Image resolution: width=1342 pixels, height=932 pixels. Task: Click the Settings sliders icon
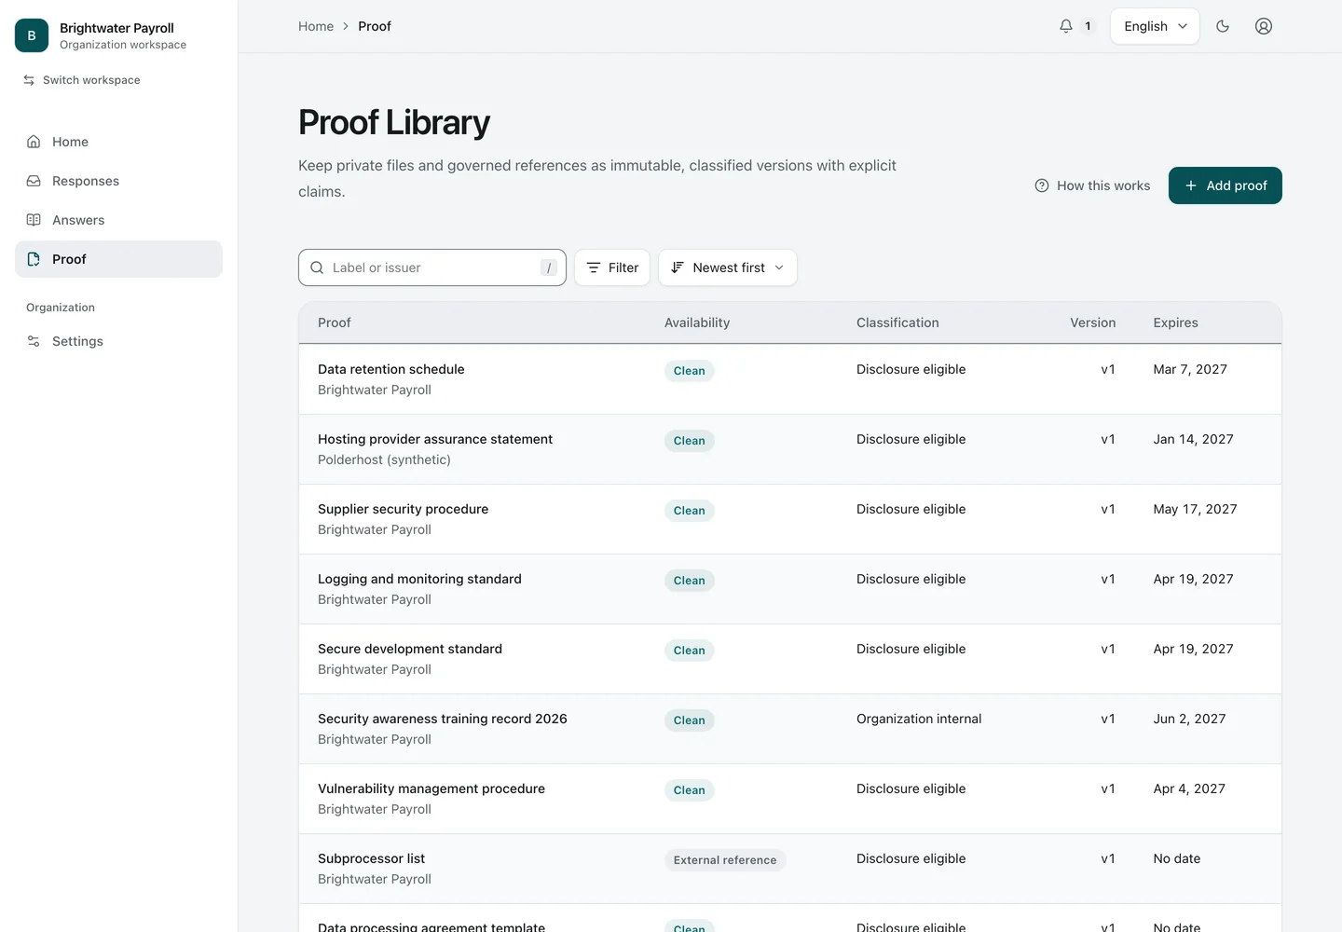click(34, 341)
